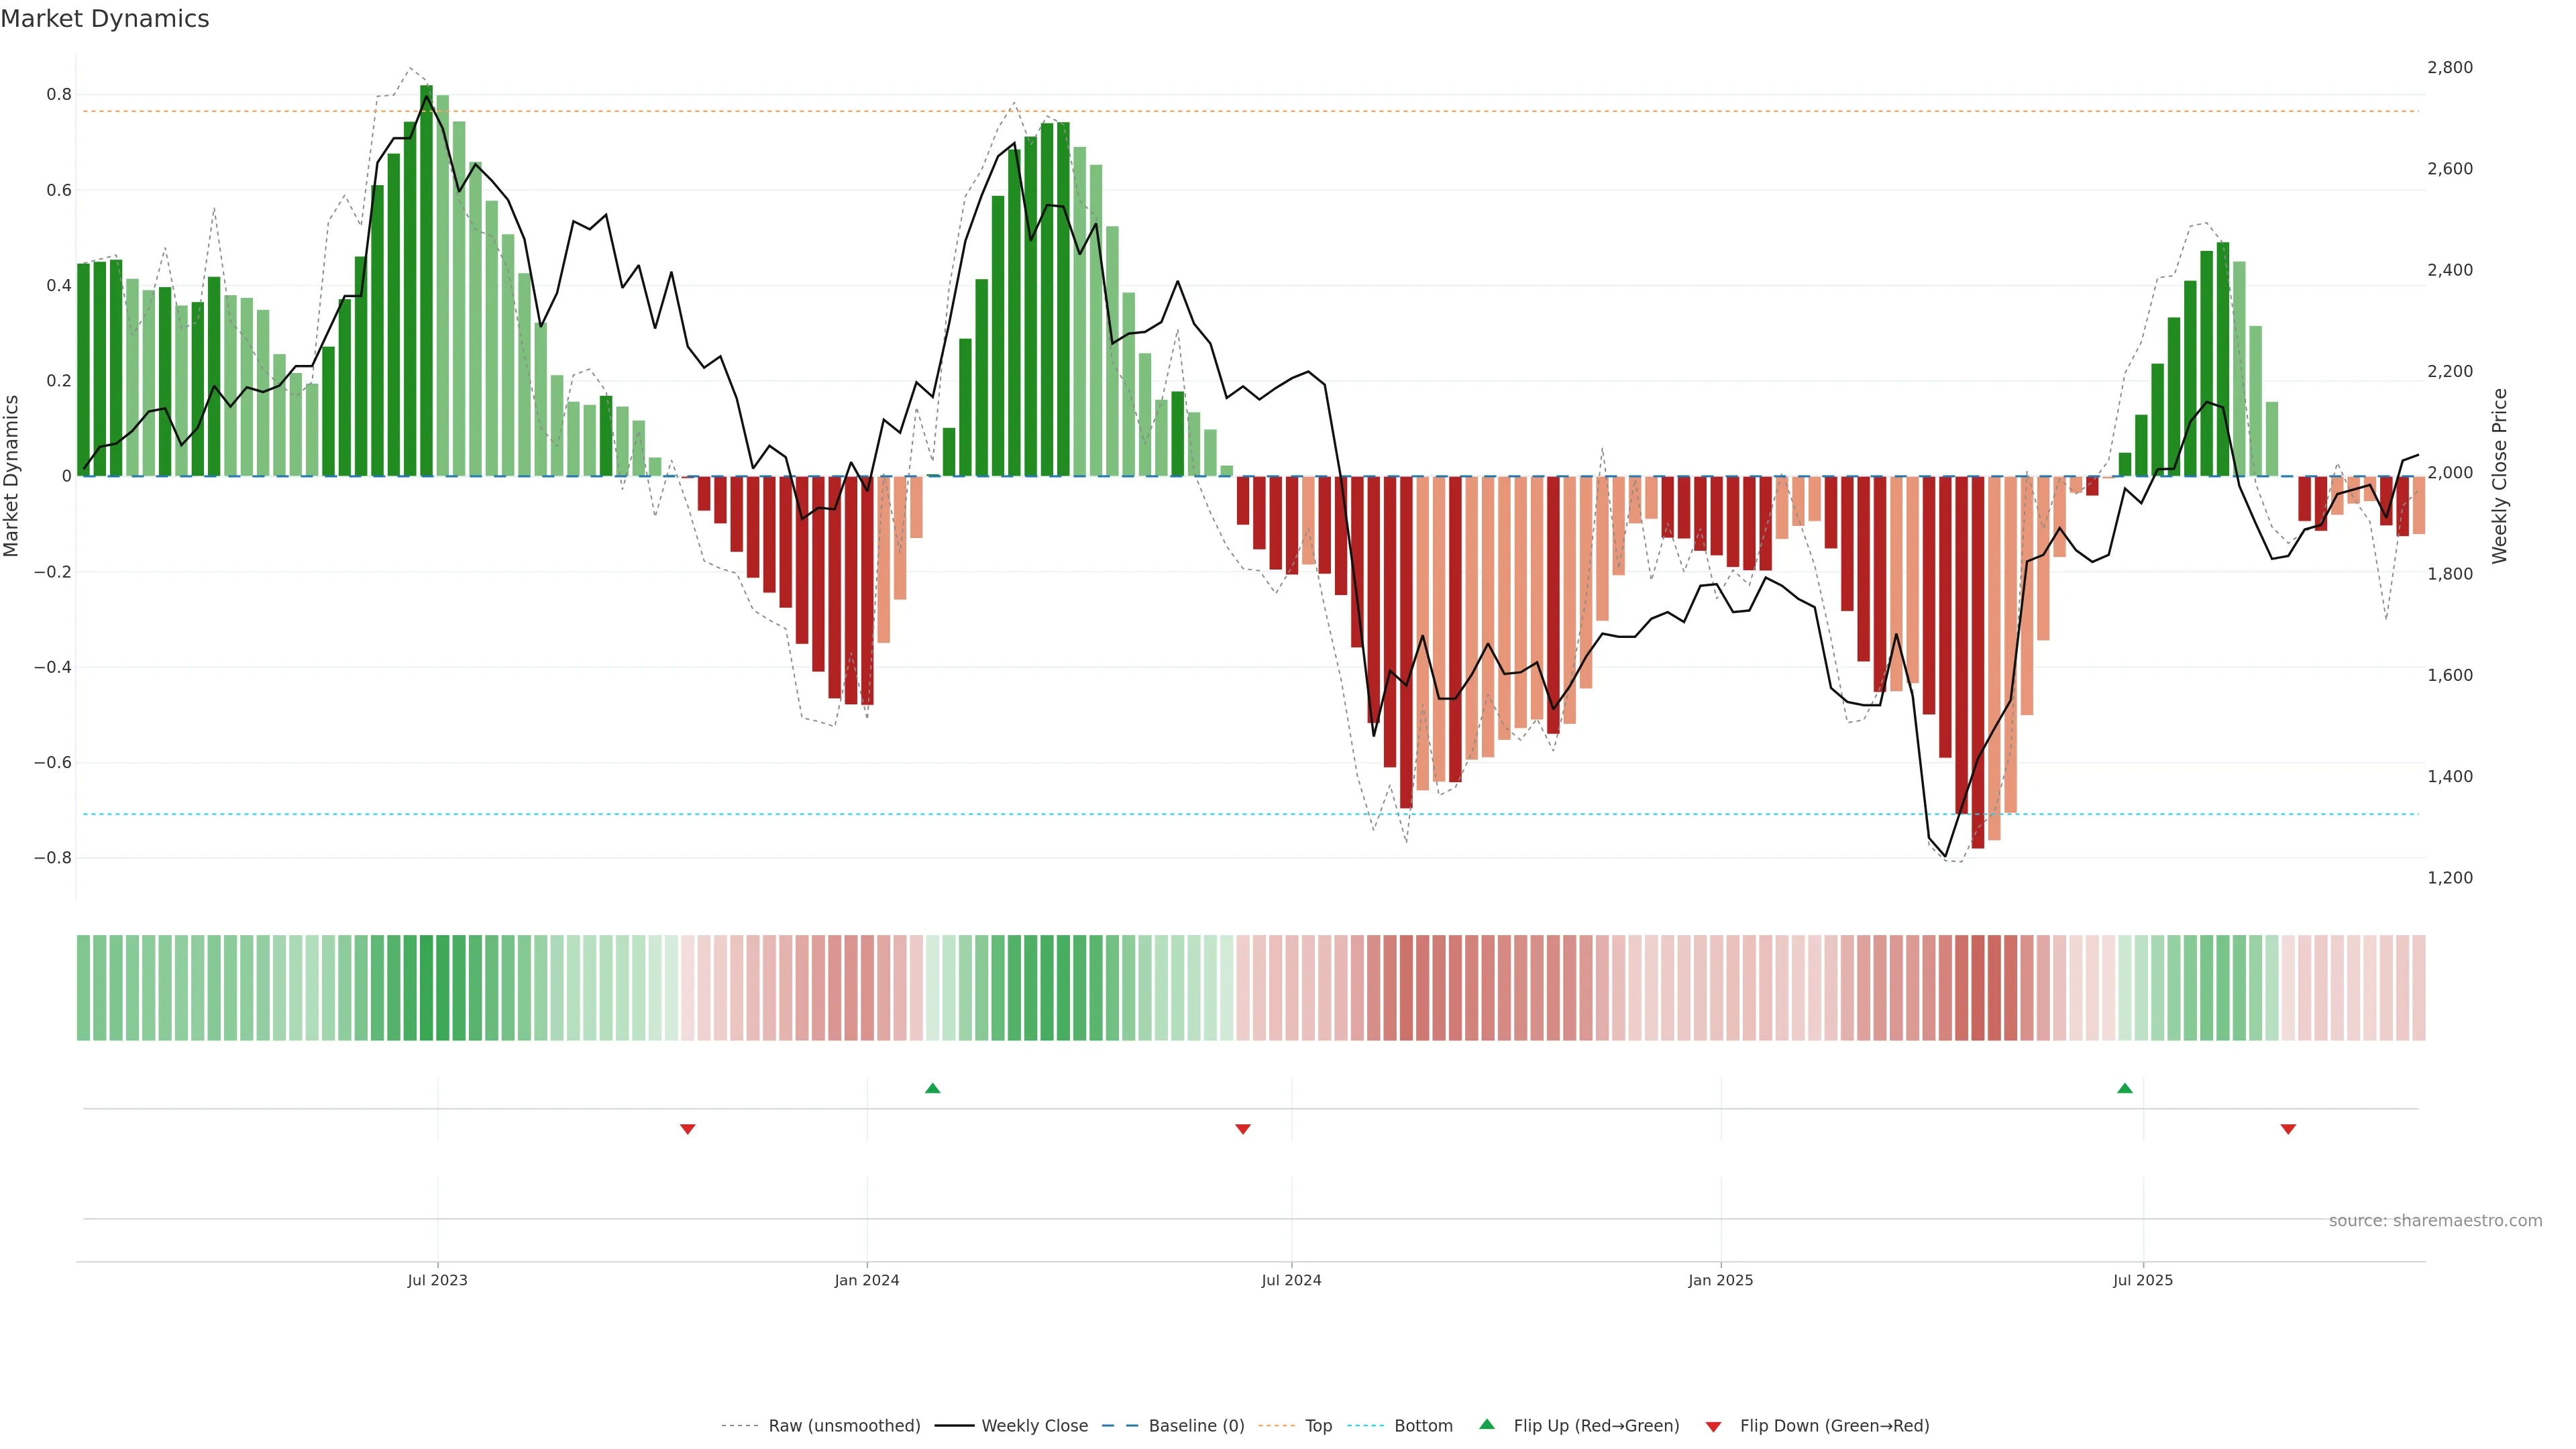Viewport: 2576px width, 1449px height.
Task: Click the Jan 2025 axis label
Action: (x=1720, y=1280)
